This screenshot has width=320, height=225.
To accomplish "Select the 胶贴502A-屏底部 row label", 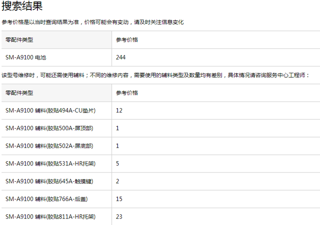I will (49, 146).
